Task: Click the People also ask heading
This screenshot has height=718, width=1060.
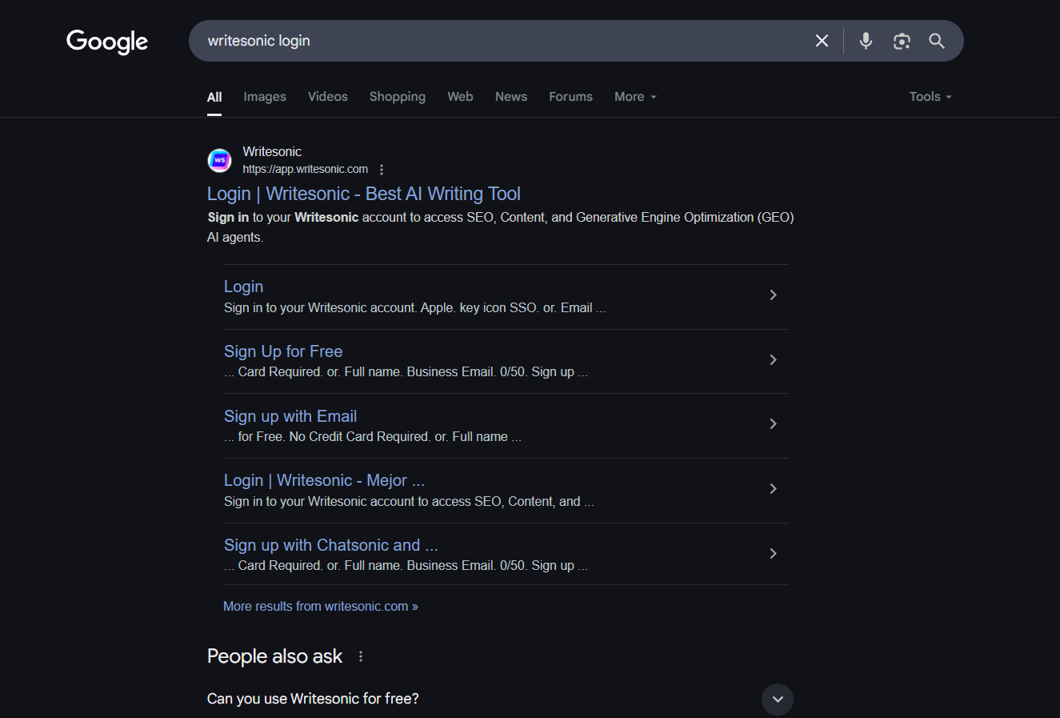Action: pos(274,656)
